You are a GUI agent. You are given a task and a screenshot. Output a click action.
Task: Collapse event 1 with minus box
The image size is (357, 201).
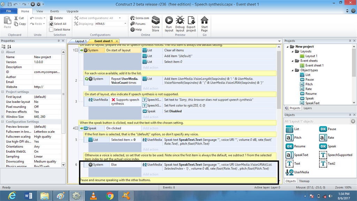[76, 50]
